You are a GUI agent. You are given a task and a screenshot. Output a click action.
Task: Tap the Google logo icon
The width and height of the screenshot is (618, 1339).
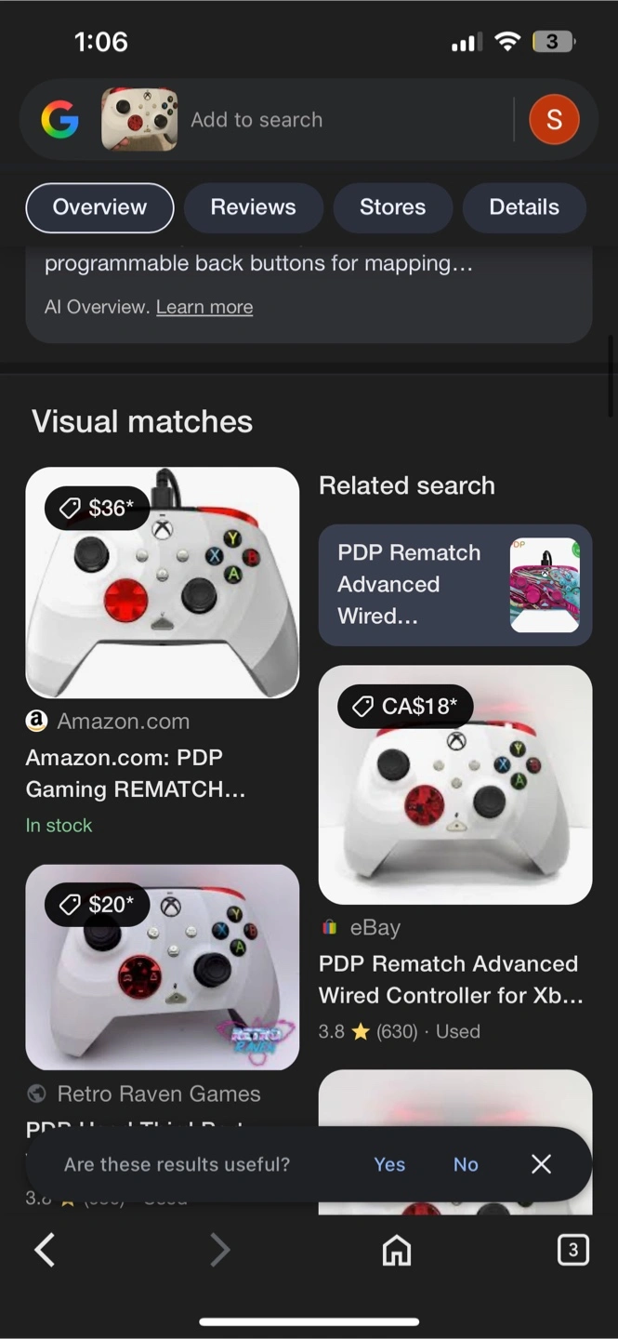[60, 120]
